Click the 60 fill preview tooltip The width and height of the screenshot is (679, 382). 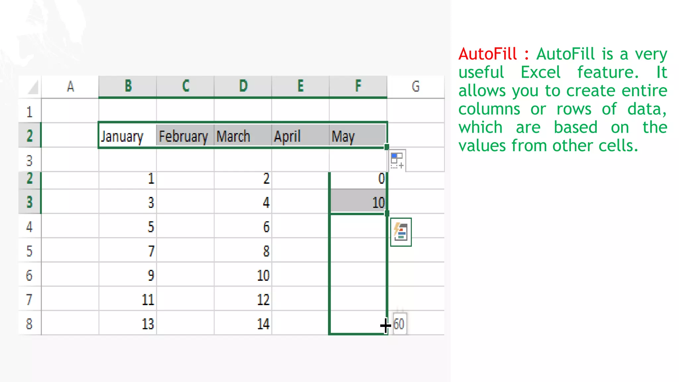[x=399, y=324]
